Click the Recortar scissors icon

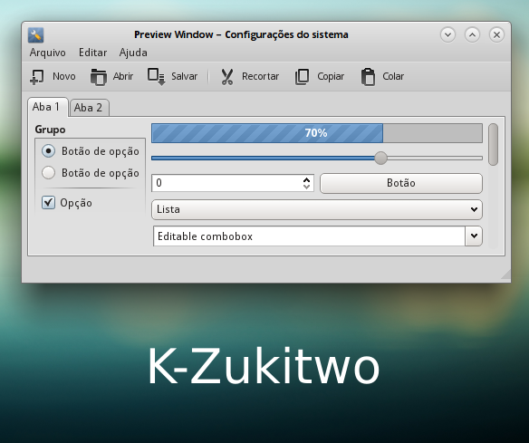[x=227, y=77]
